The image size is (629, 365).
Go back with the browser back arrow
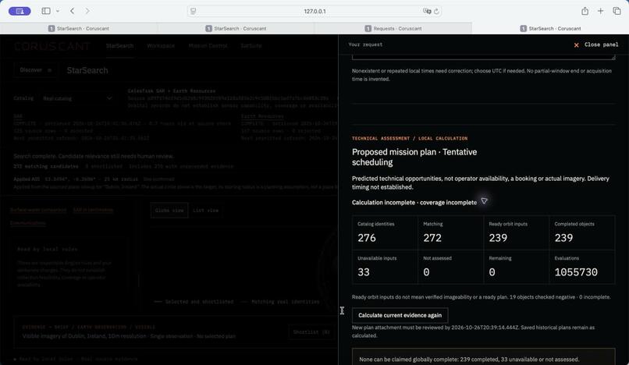click(x=73, y=11)
